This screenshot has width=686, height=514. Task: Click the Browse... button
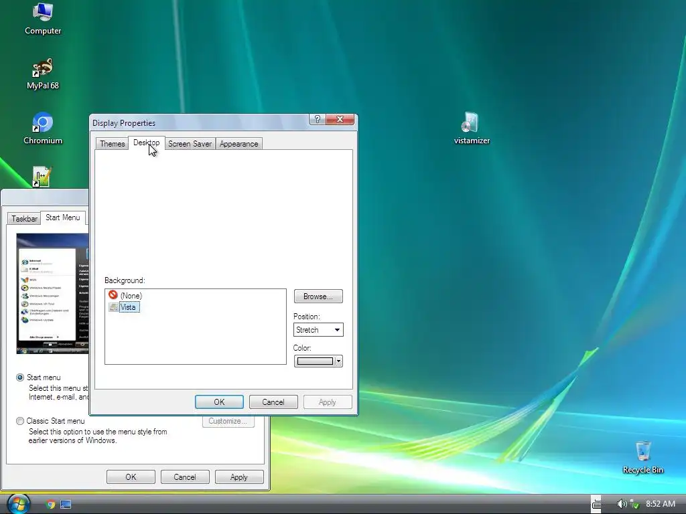pyautogui.click(x=318, y=296)
